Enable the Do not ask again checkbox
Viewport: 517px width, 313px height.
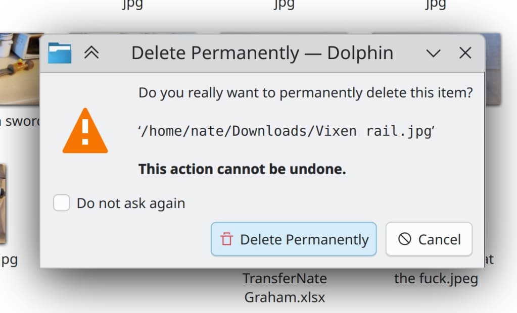61,202
